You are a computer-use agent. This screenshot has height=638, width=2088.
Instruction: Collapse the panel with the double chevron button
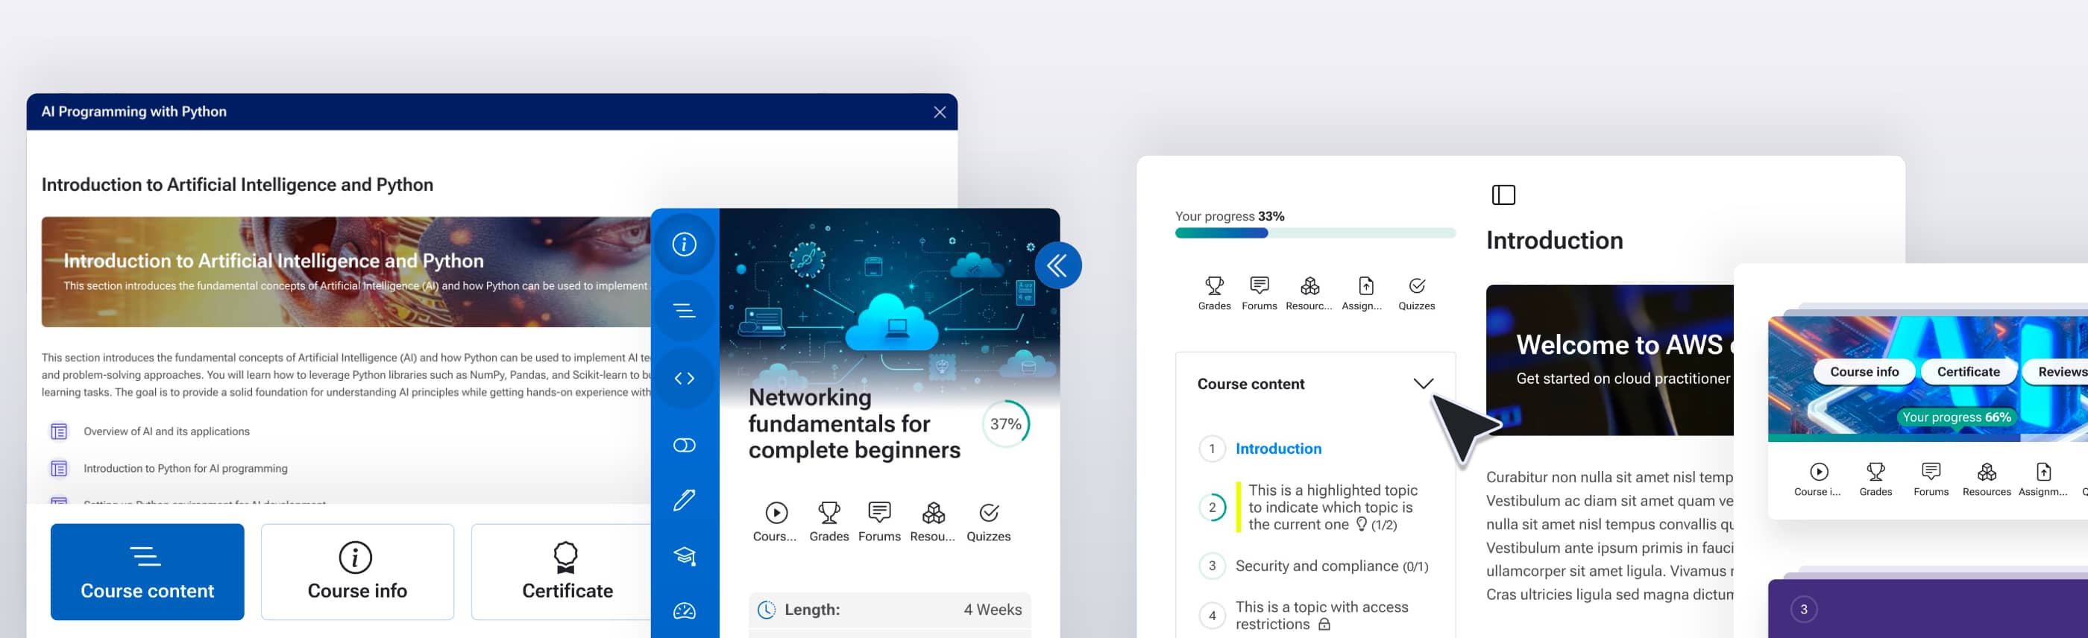pyautogui.click(x=1057, y=265)
